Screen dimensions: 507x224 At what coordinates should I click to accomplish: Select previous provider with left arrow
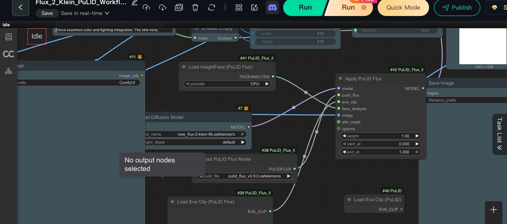187,84
